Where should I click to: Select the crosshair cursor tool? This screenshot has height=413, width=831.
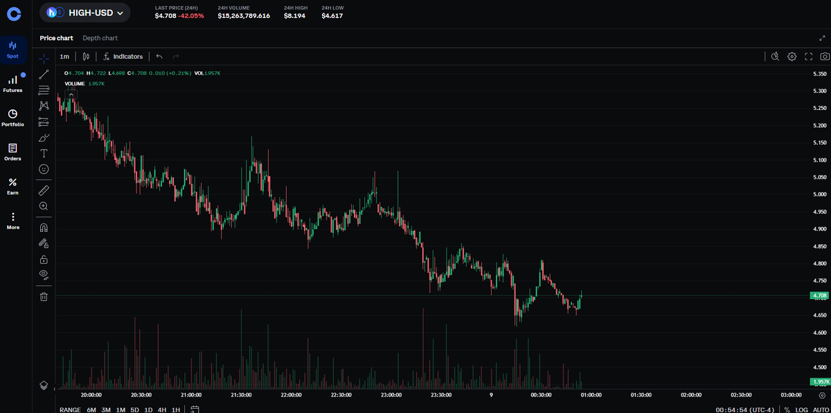pos(44,59)
